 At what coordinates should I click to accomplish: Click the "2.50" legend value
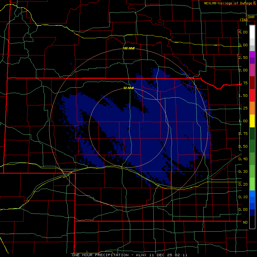click(243, 57)
